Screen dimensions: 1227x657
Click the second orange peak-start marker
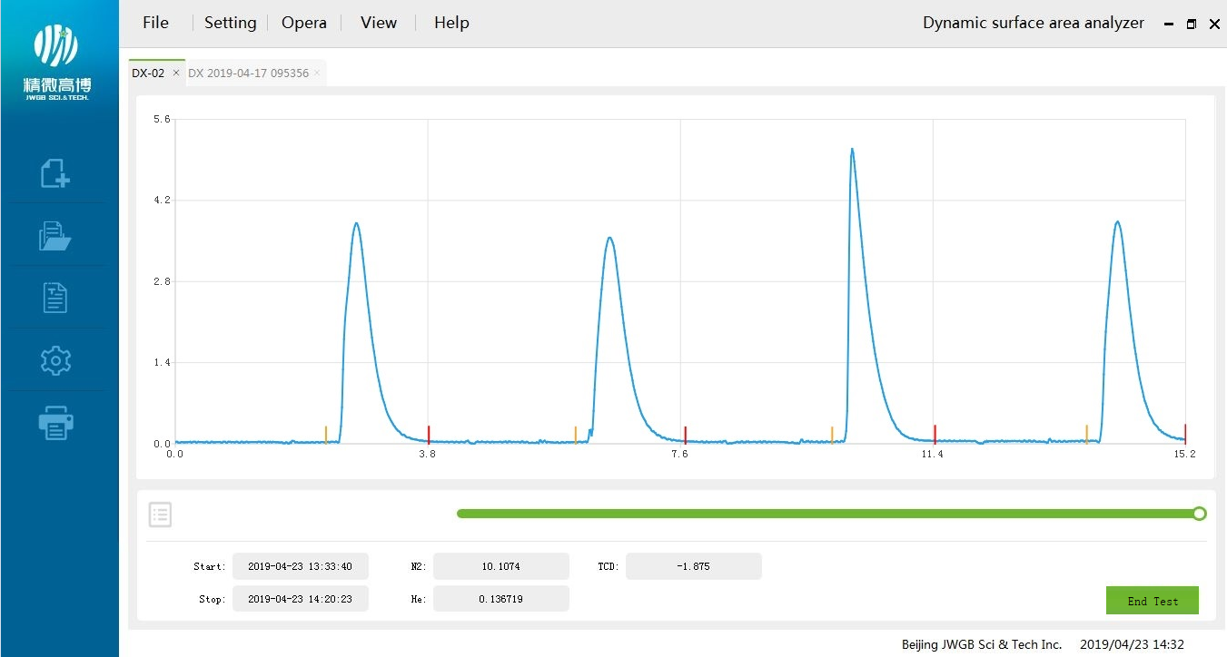pyautogui.click(x=575, y=434)
